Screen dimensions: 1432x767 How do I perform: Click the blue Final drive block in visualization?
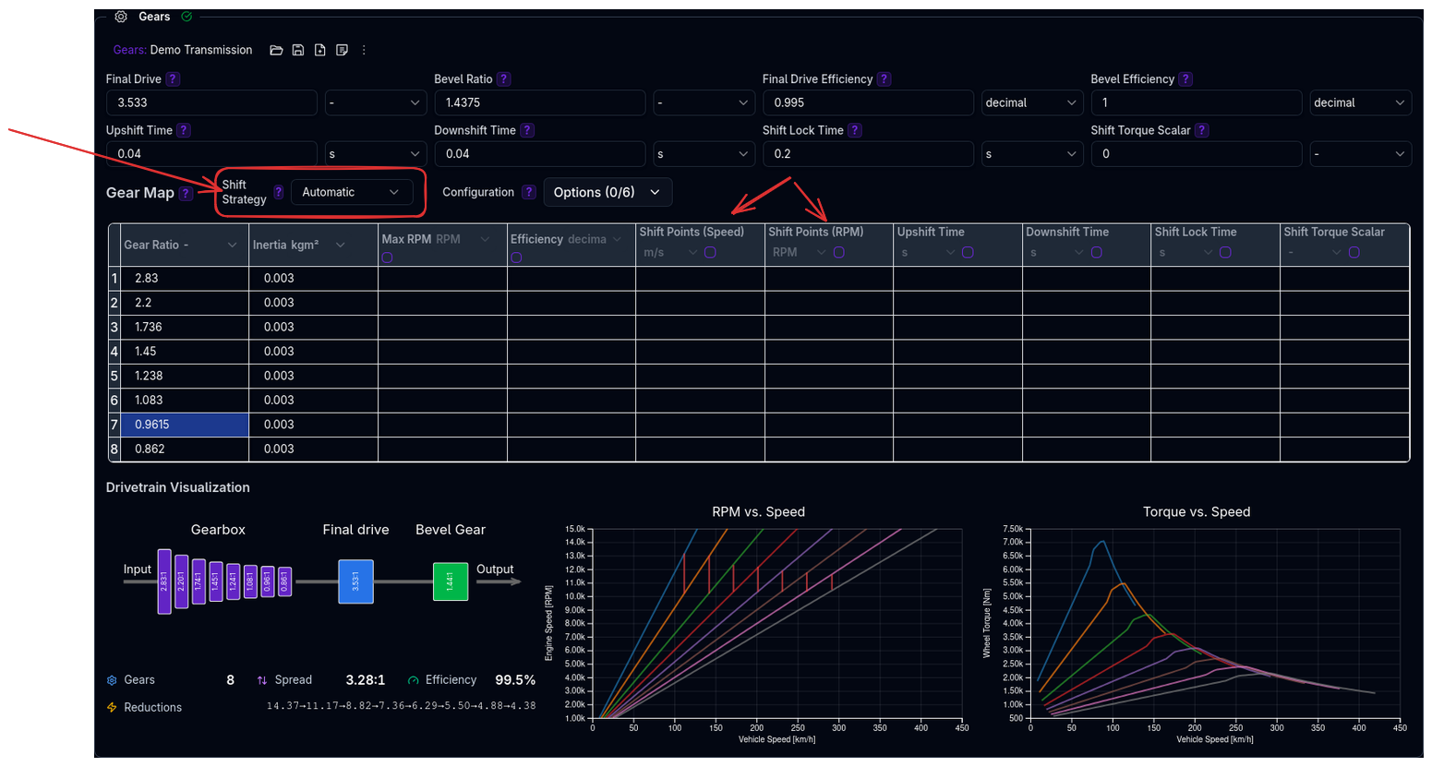click(x=355, y=581)
